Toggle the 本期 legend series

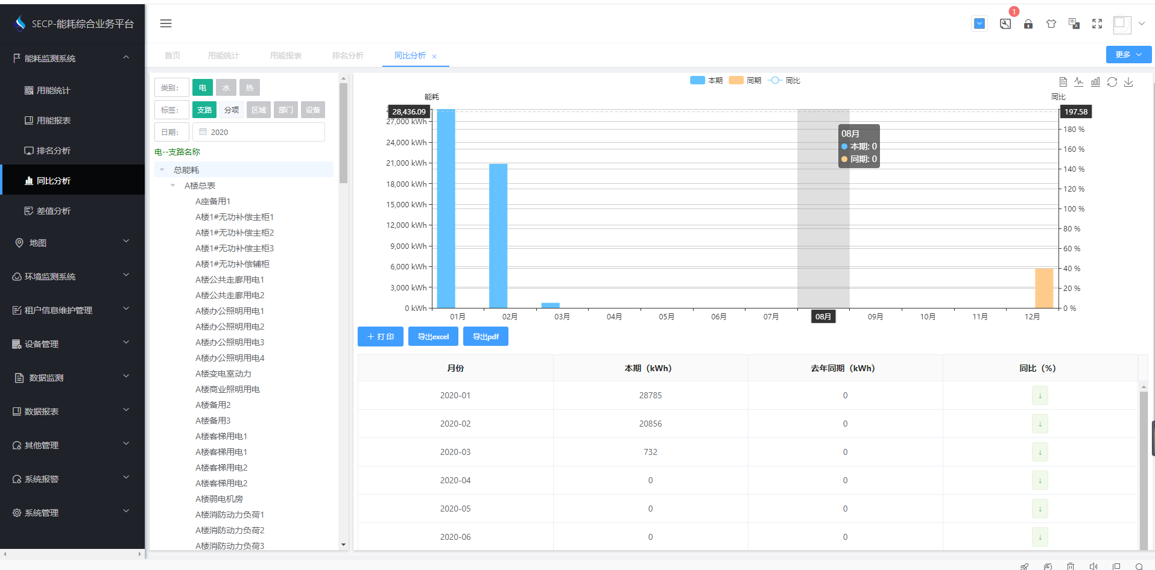pyautogui.click(x=706, y=80)
